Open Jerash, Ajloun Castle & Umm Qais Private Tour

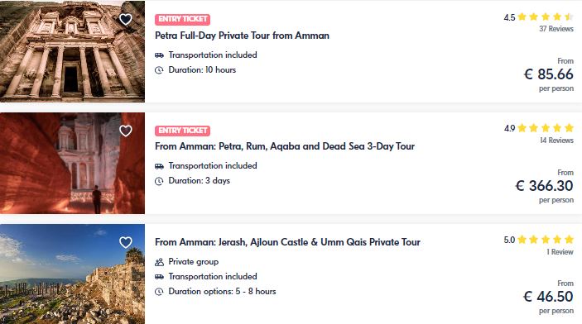tap(287, 242)
